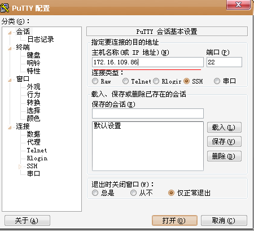Screen dimensions: 254x232
Task: Focus the host name field showing 172.16.109.86
Action: [148, 62]
